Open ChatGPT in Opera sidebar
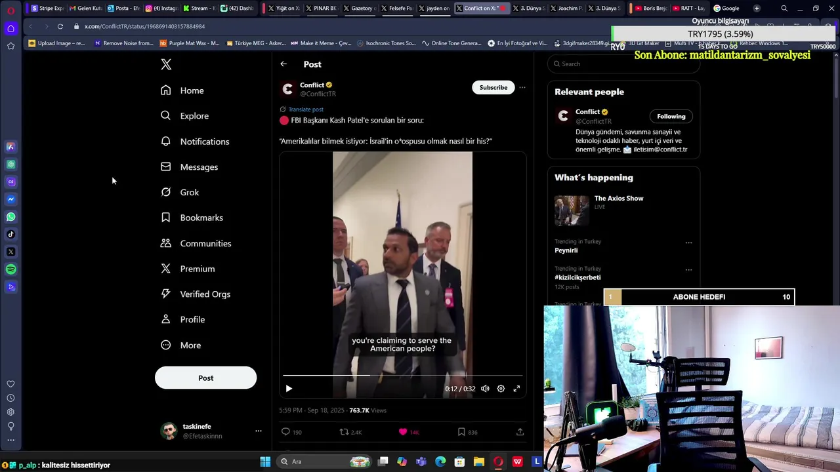The height and width of the screenshot is (472, 840). click(x=10, y=165)
